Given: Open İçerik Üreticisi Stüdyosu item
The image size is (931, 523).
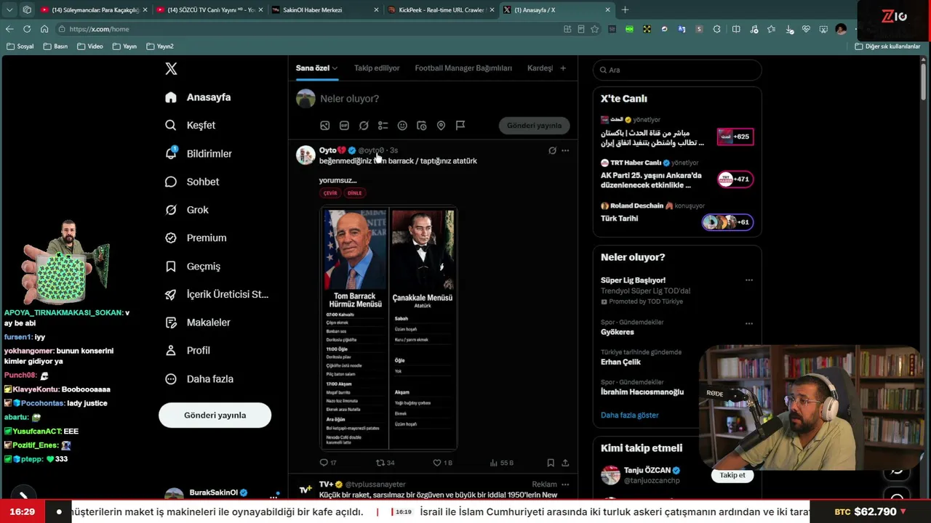Looking at the screenshot, I should [x=217, y=294].
